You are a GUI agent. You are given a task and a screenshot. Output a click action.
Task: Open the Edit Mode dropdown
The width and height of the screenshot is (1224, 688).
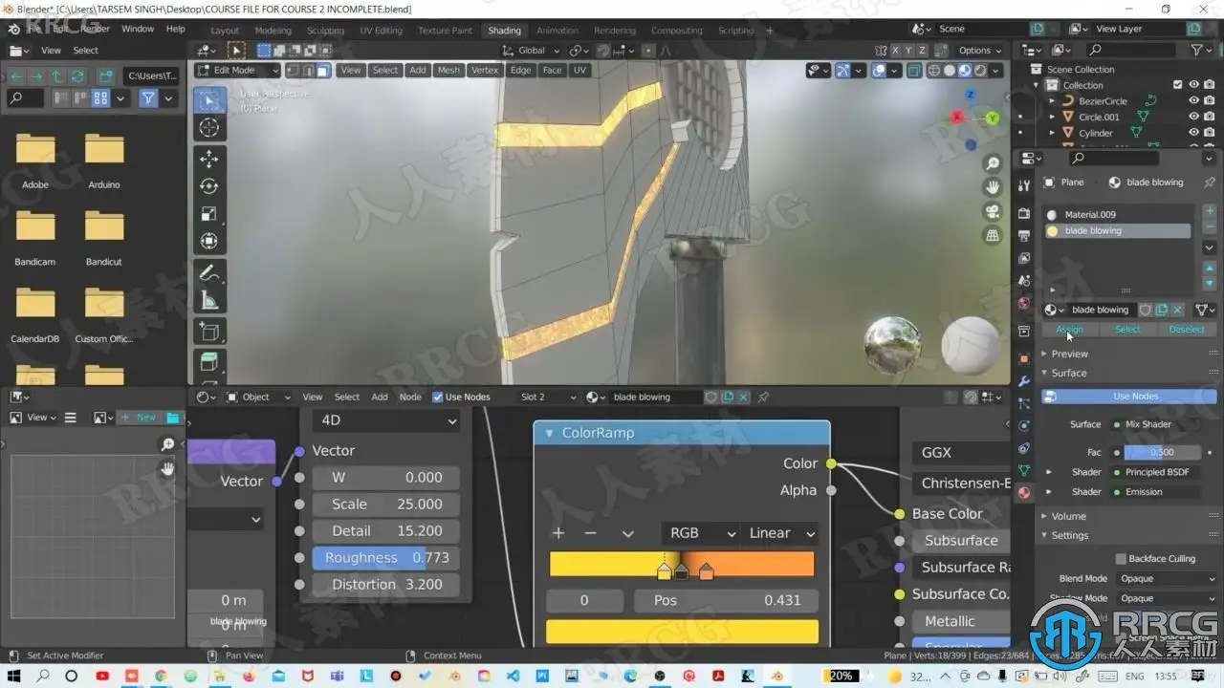pos(238,70)
